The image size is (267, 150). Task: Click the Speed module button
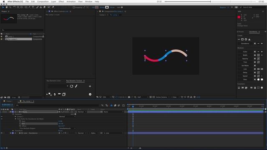click(x=245, y=76)
